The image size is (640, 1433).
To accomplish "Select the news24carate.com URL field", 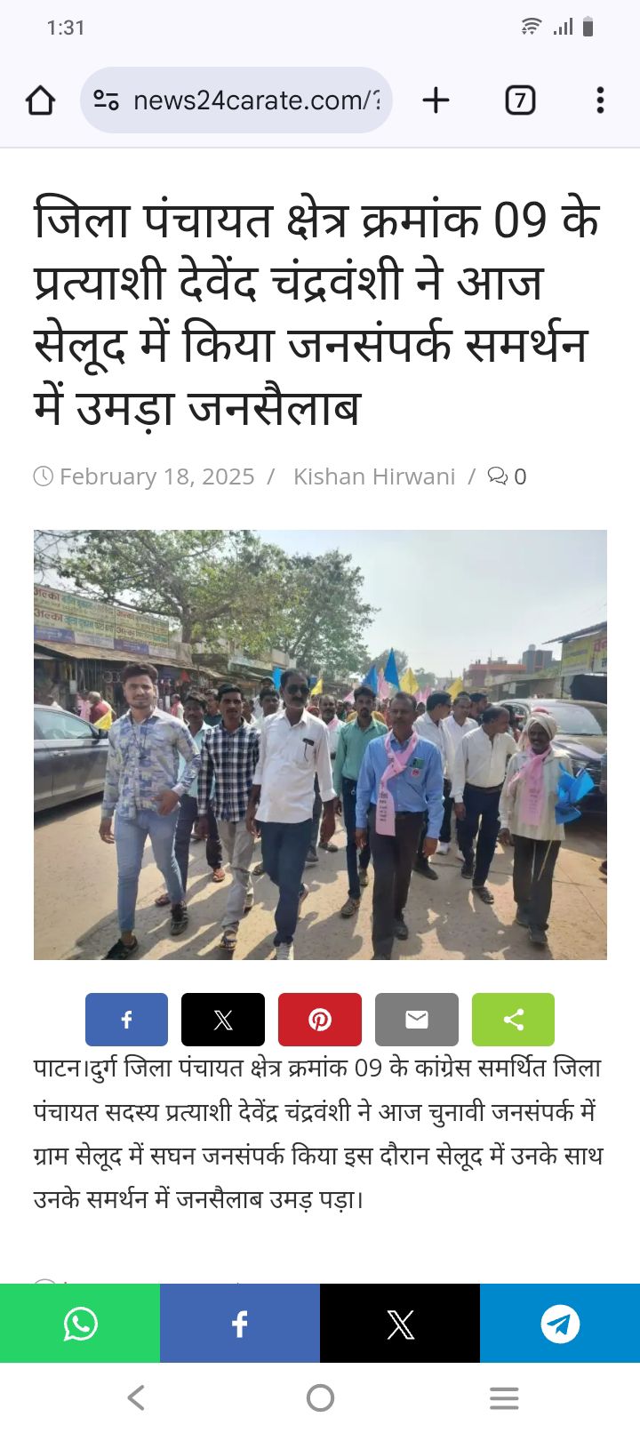I will click(x=236, y=100).
